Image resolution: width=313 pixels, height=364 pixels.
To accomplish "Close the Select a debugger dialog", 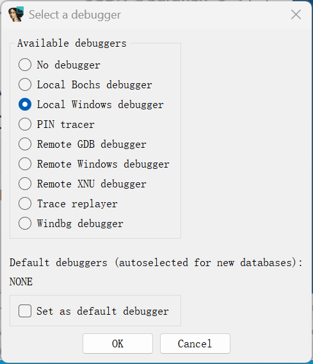I will pyautogui.click(x=296, y=15).
